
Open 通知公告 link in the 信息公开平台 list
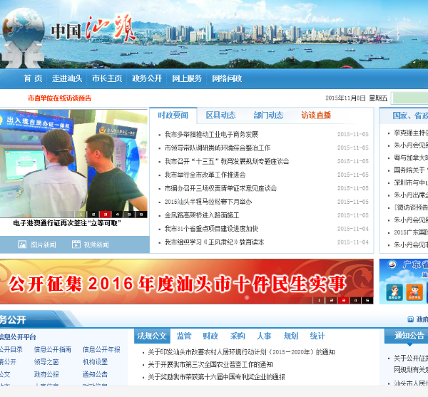click(95, 374)
